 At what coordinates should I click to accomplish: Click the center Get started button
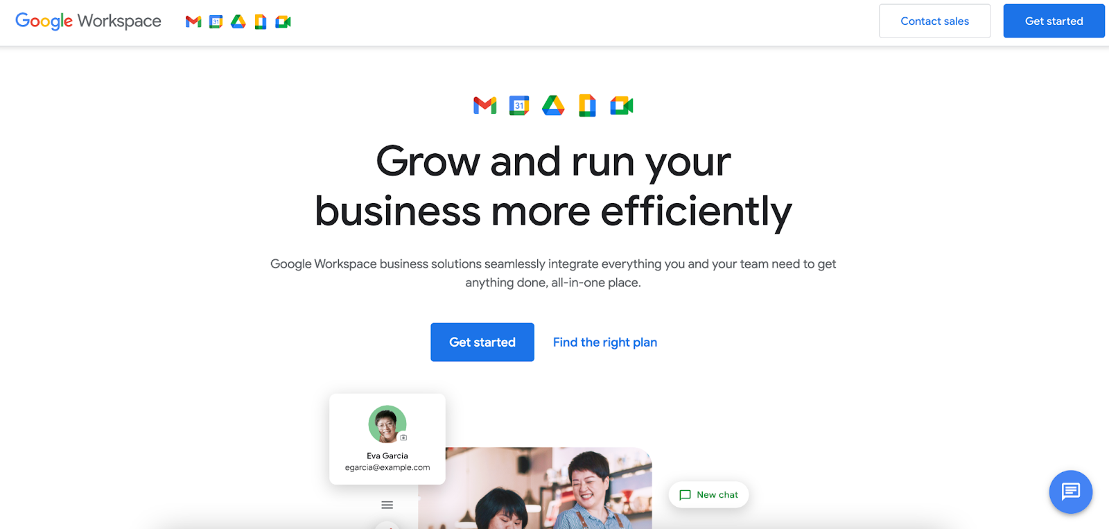point(482,342)
